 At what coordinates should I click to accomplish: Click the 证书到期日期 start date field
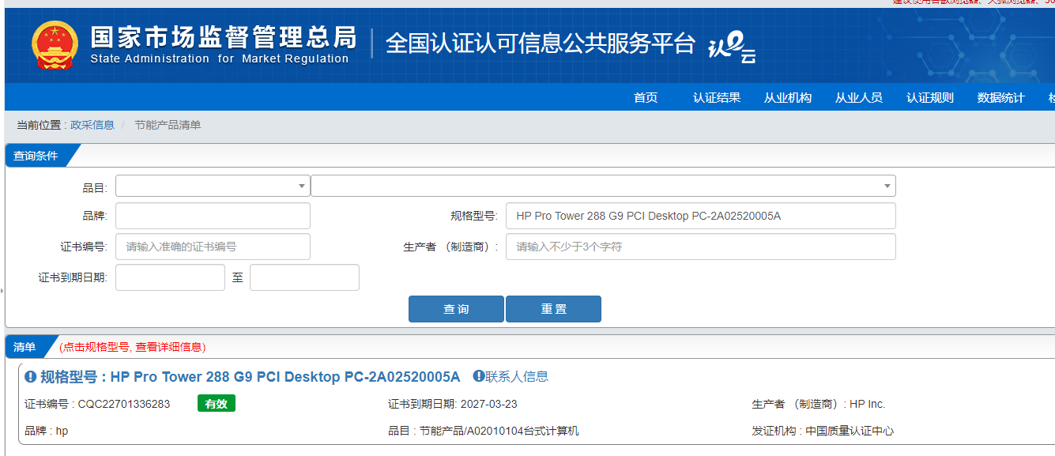[x=170, y=277]
